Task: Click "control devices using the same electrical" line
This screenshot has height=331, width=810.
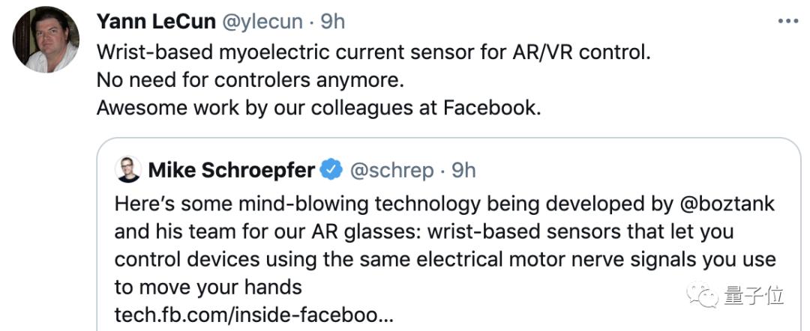Action: point(445,260)
